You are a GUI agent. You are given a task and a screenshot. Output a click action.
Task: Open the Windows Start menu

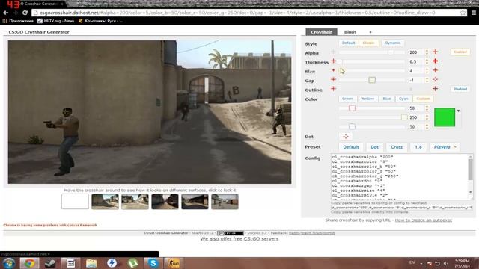[8, 263]
